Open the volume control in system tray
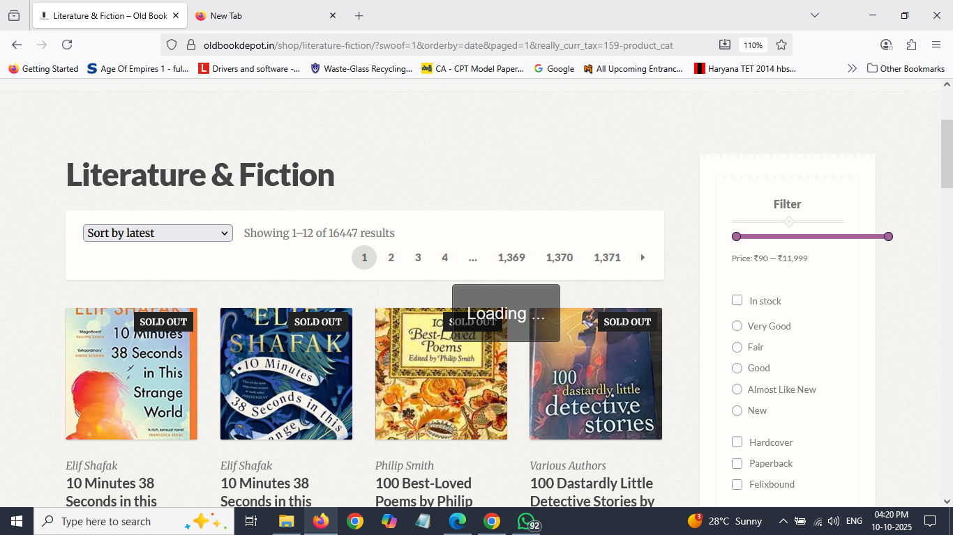This screenshot has height=535, width=953. coord(834,521)
